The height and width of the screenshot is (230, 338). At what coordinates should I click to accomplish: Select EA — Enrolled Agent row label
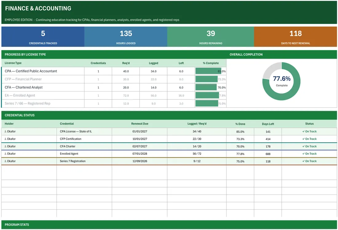20,95
